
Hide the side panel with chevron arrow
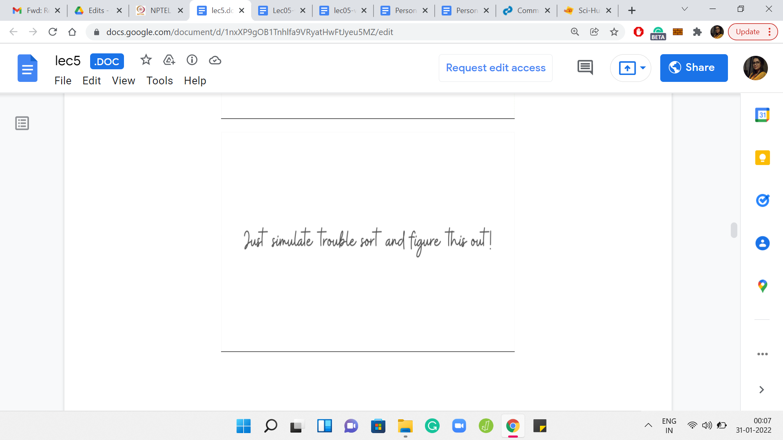[761, 390]
